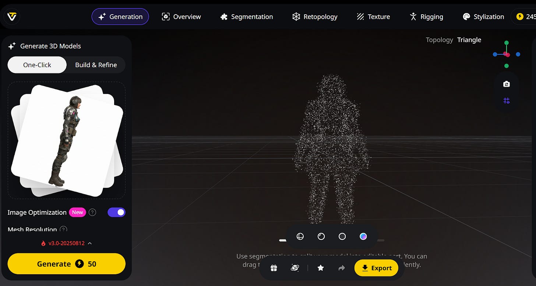Viewport: 536px width, 286px height.
Task: Open the viewport settings sliders icon
Action: tap(507, 101)
